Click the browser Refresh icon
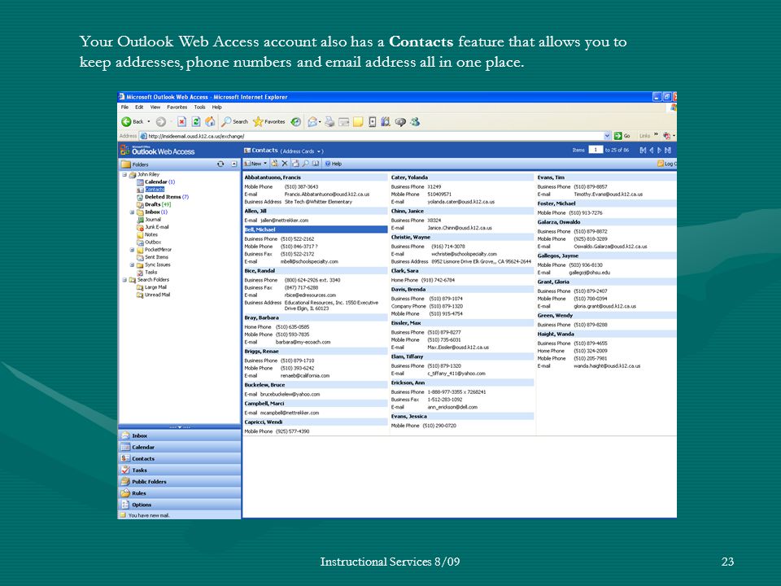 coord(196,121)
